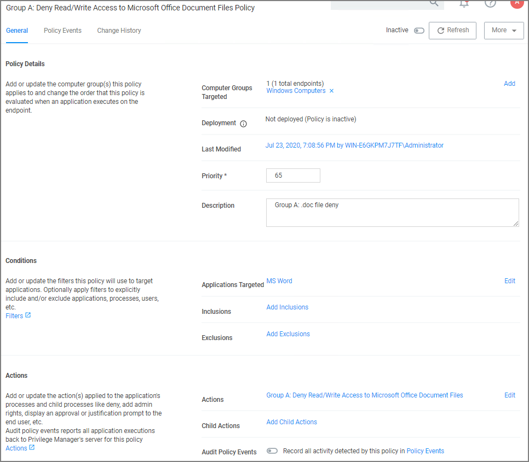Click the Priority input field
This screenshot has height=462, width=529.
(293, 176)
